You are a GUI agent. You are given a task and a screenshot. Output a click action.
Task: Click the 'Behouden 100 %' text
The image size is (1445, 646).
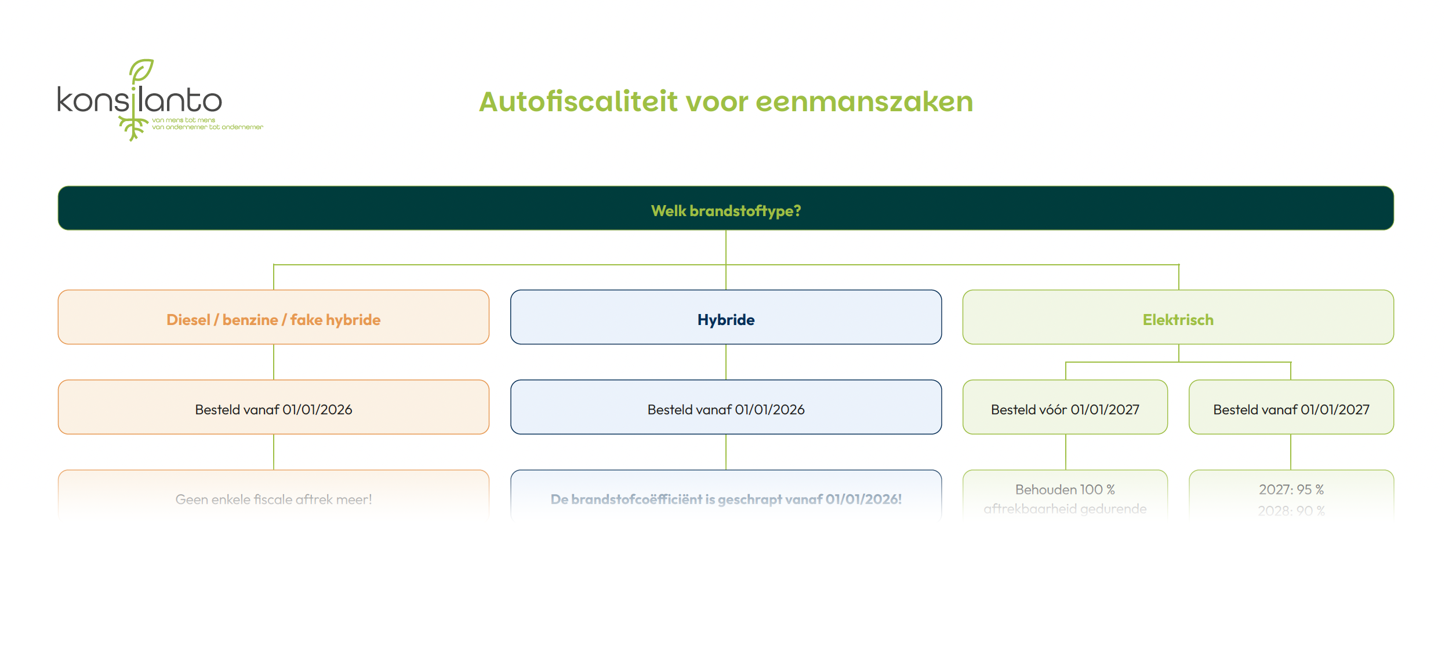click(x=1065, y=490)
